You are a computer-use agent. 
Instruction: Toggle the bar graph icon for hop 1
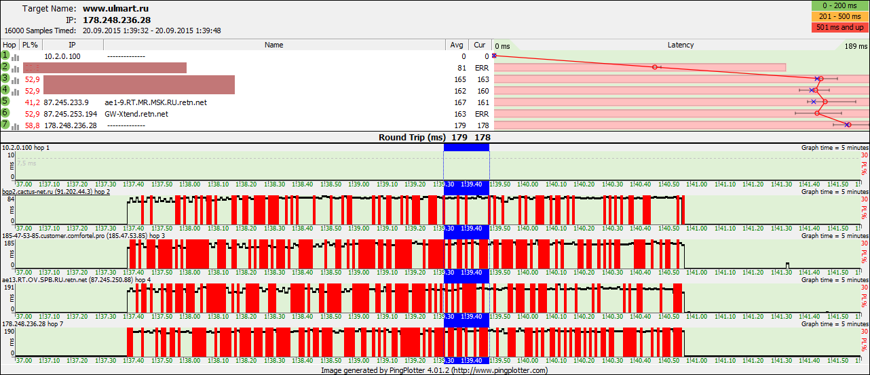pos(16,57)
